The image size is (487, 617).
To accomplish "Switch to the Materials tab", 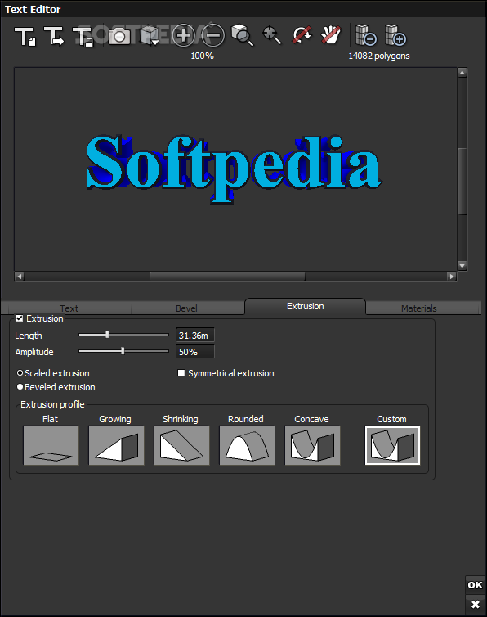I will point(418,308).
